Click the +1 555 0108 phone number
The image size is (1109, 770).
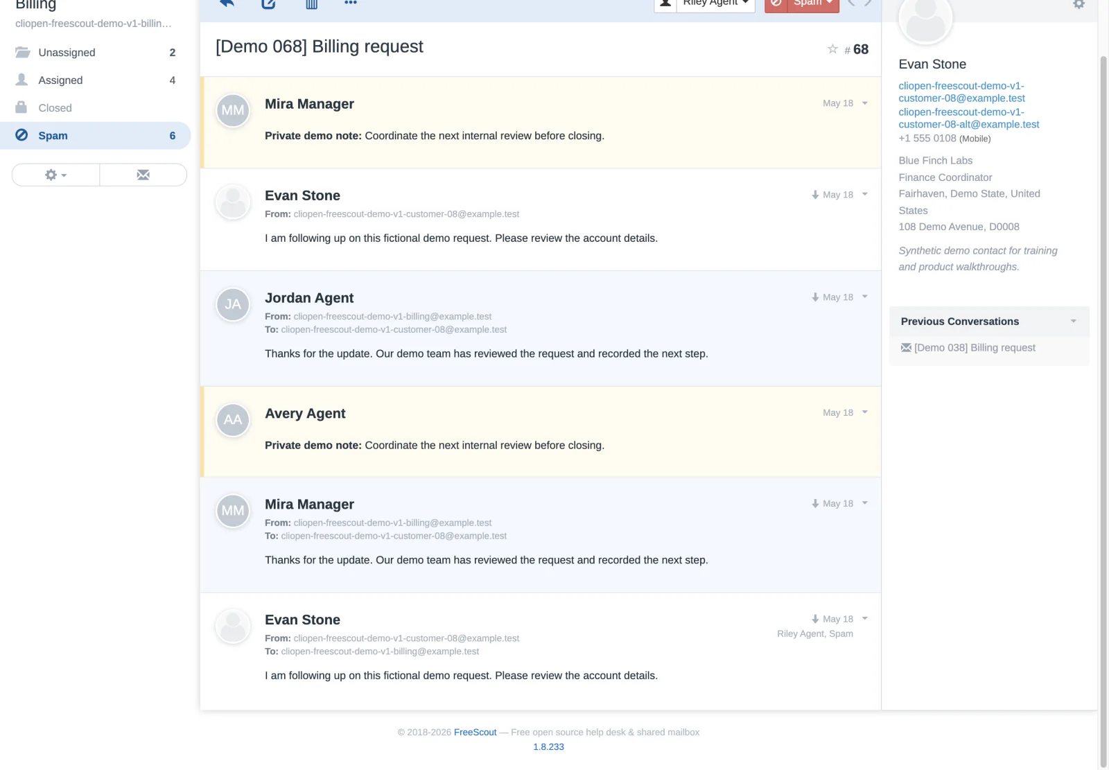[927, 139]
